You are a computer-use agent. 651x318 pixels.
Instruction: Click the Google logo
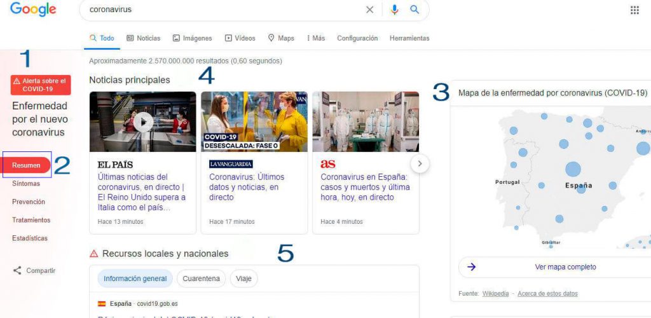coord(33,9)
